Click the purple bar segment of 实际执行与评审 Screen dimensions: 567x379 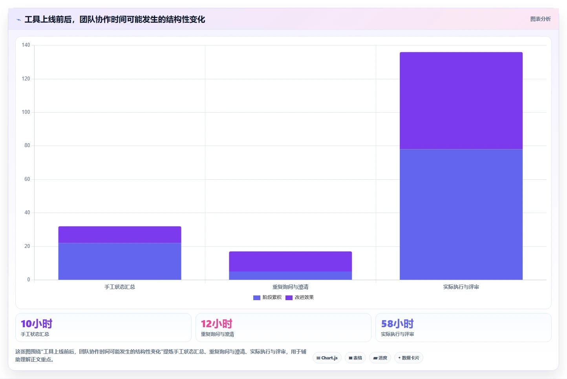point(461,100)
